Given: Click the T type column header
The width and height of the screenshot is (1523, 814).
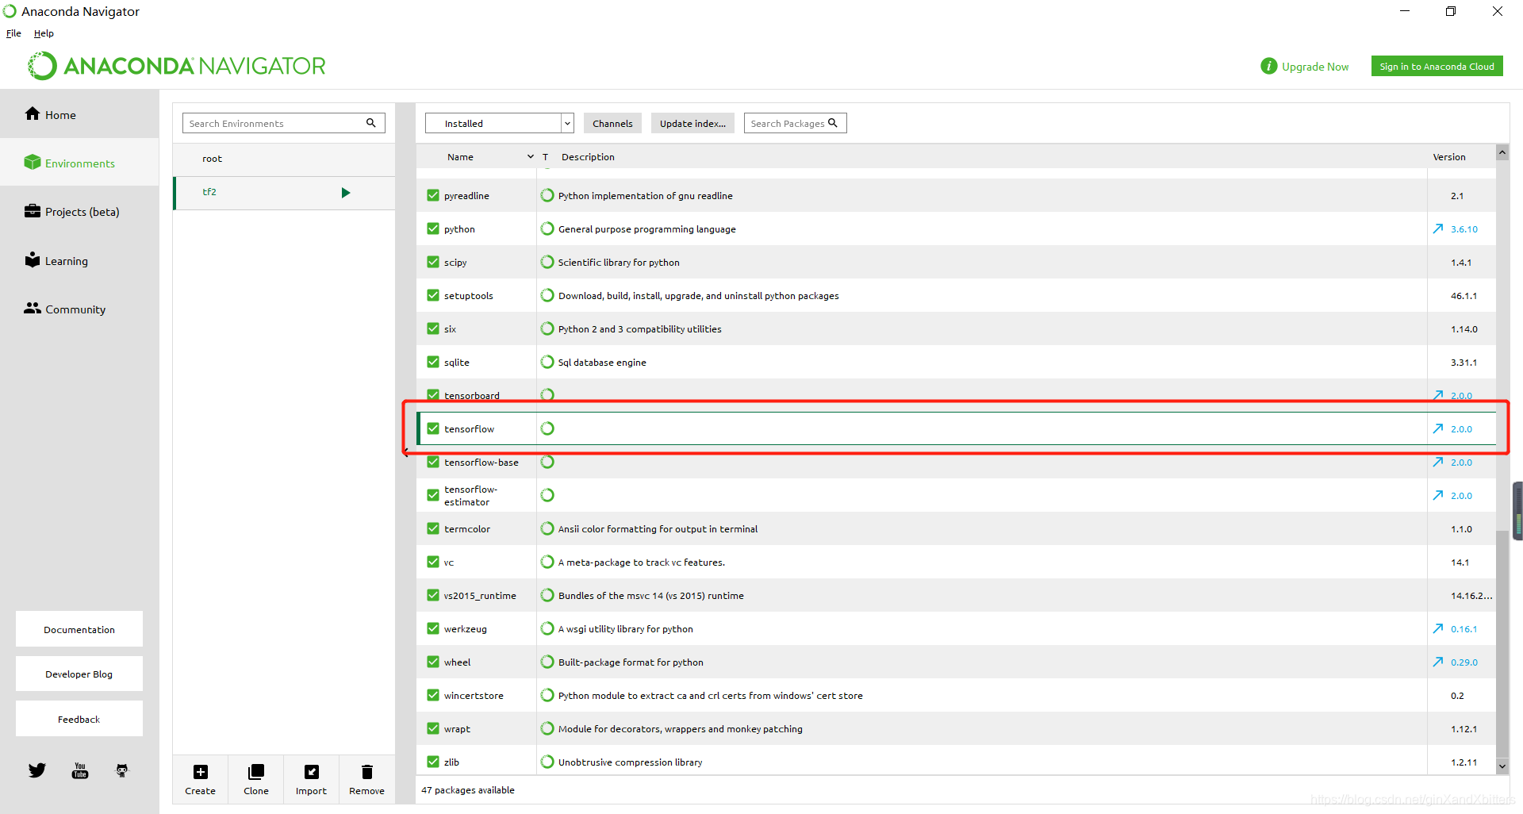Looking at the screenshot, I should (x=546, y=157).
